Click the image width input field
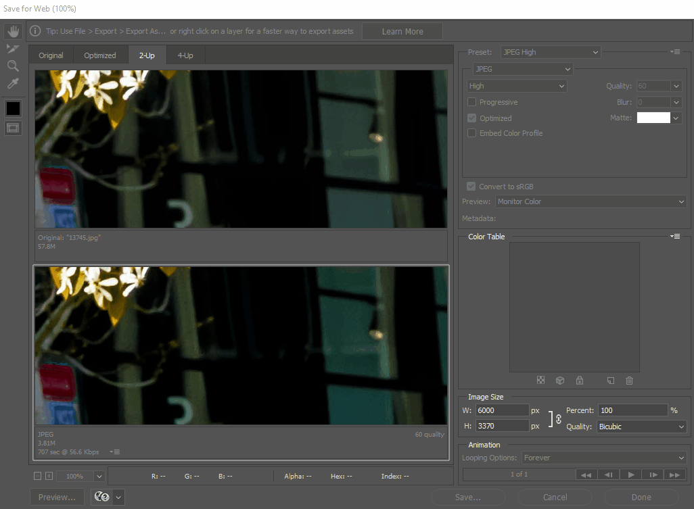Viewport: 694px width, 509px height. 502,410
